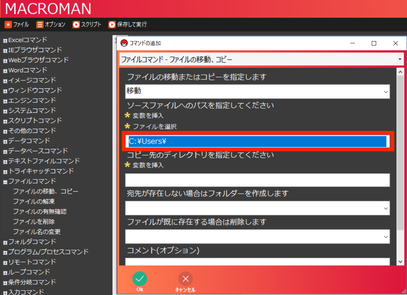Click the green Ok check button
This screenshot has height=295, width=407.
click(x=140, y=279)
